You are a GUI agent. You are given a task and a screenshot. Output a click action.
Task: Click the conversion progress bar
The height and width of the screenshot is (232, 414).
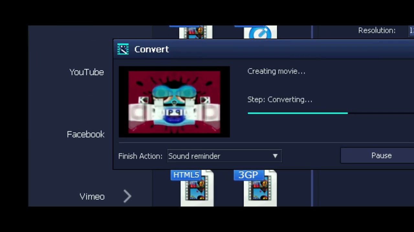[x=331, y=113]
